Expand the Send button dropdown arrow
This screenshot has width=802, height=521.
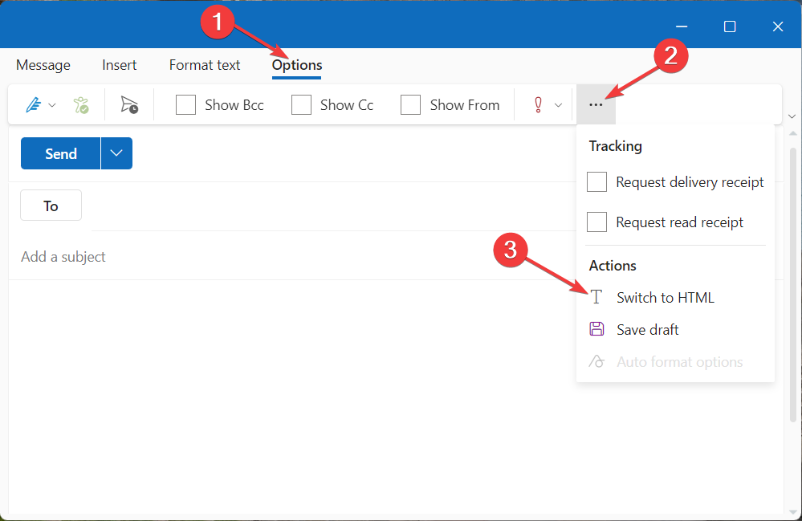point(115,153)
